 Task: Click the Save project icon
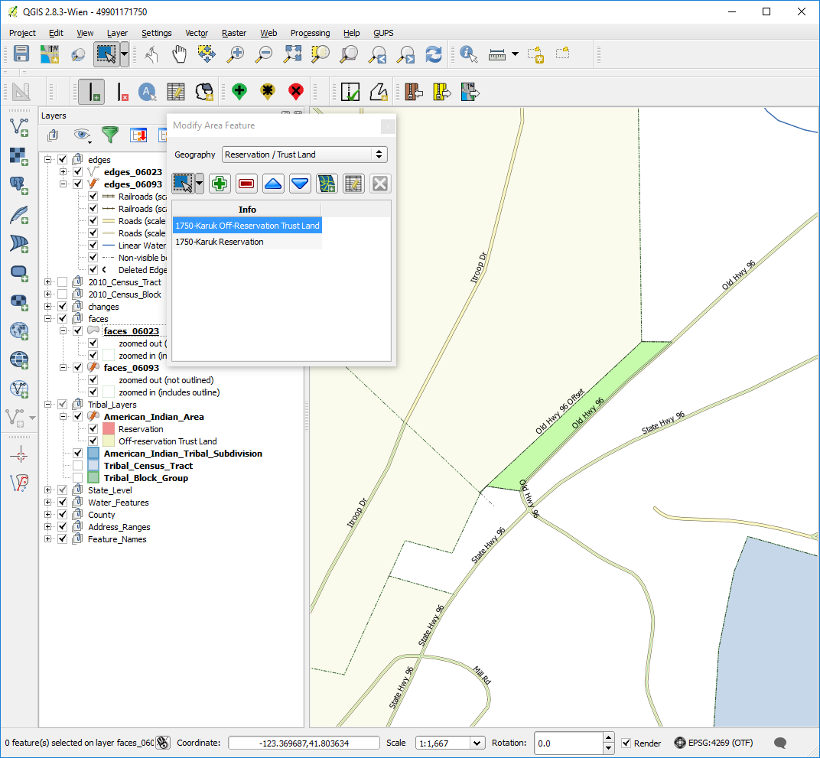pyautogui.click(x=21, y=54)
